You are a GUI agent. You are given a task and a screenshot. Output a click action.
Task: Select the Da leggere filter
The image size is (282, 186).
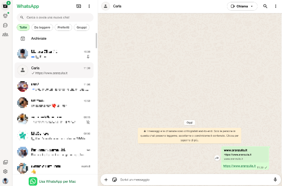click(42, 28)
